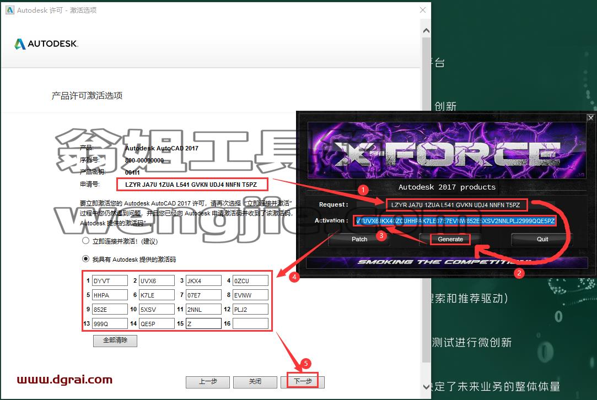Click the Autodesk icon in the title bar
597x400 pixels.
9,10
